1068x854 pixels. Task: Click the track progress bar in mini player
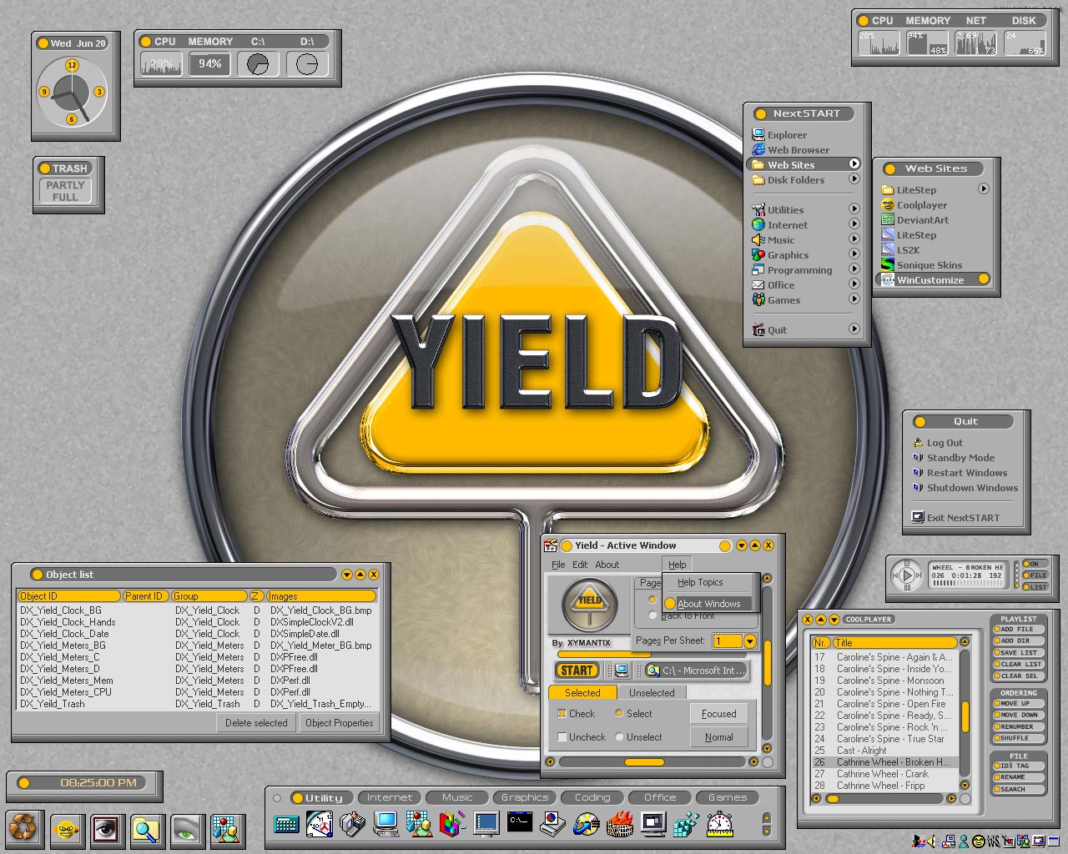pyautogui.click(x=966, y=584)
